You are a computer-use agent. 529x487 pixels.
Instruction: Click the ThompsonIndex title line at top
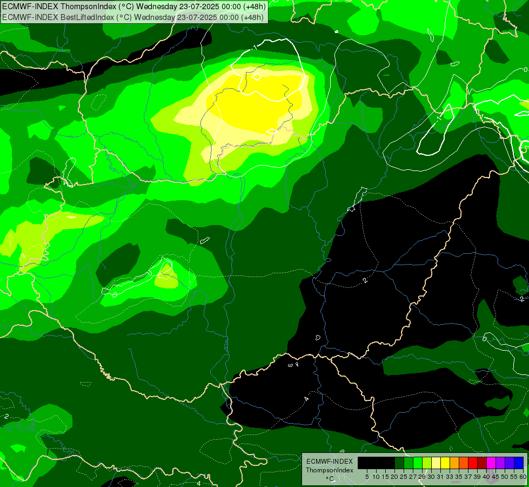click(x=134, y=6)
